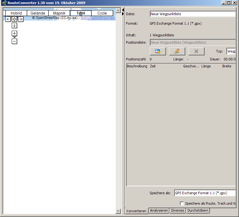Select the Cycle map layer
The width and height of the screenshot is (239, 217).
coord(102,13)
